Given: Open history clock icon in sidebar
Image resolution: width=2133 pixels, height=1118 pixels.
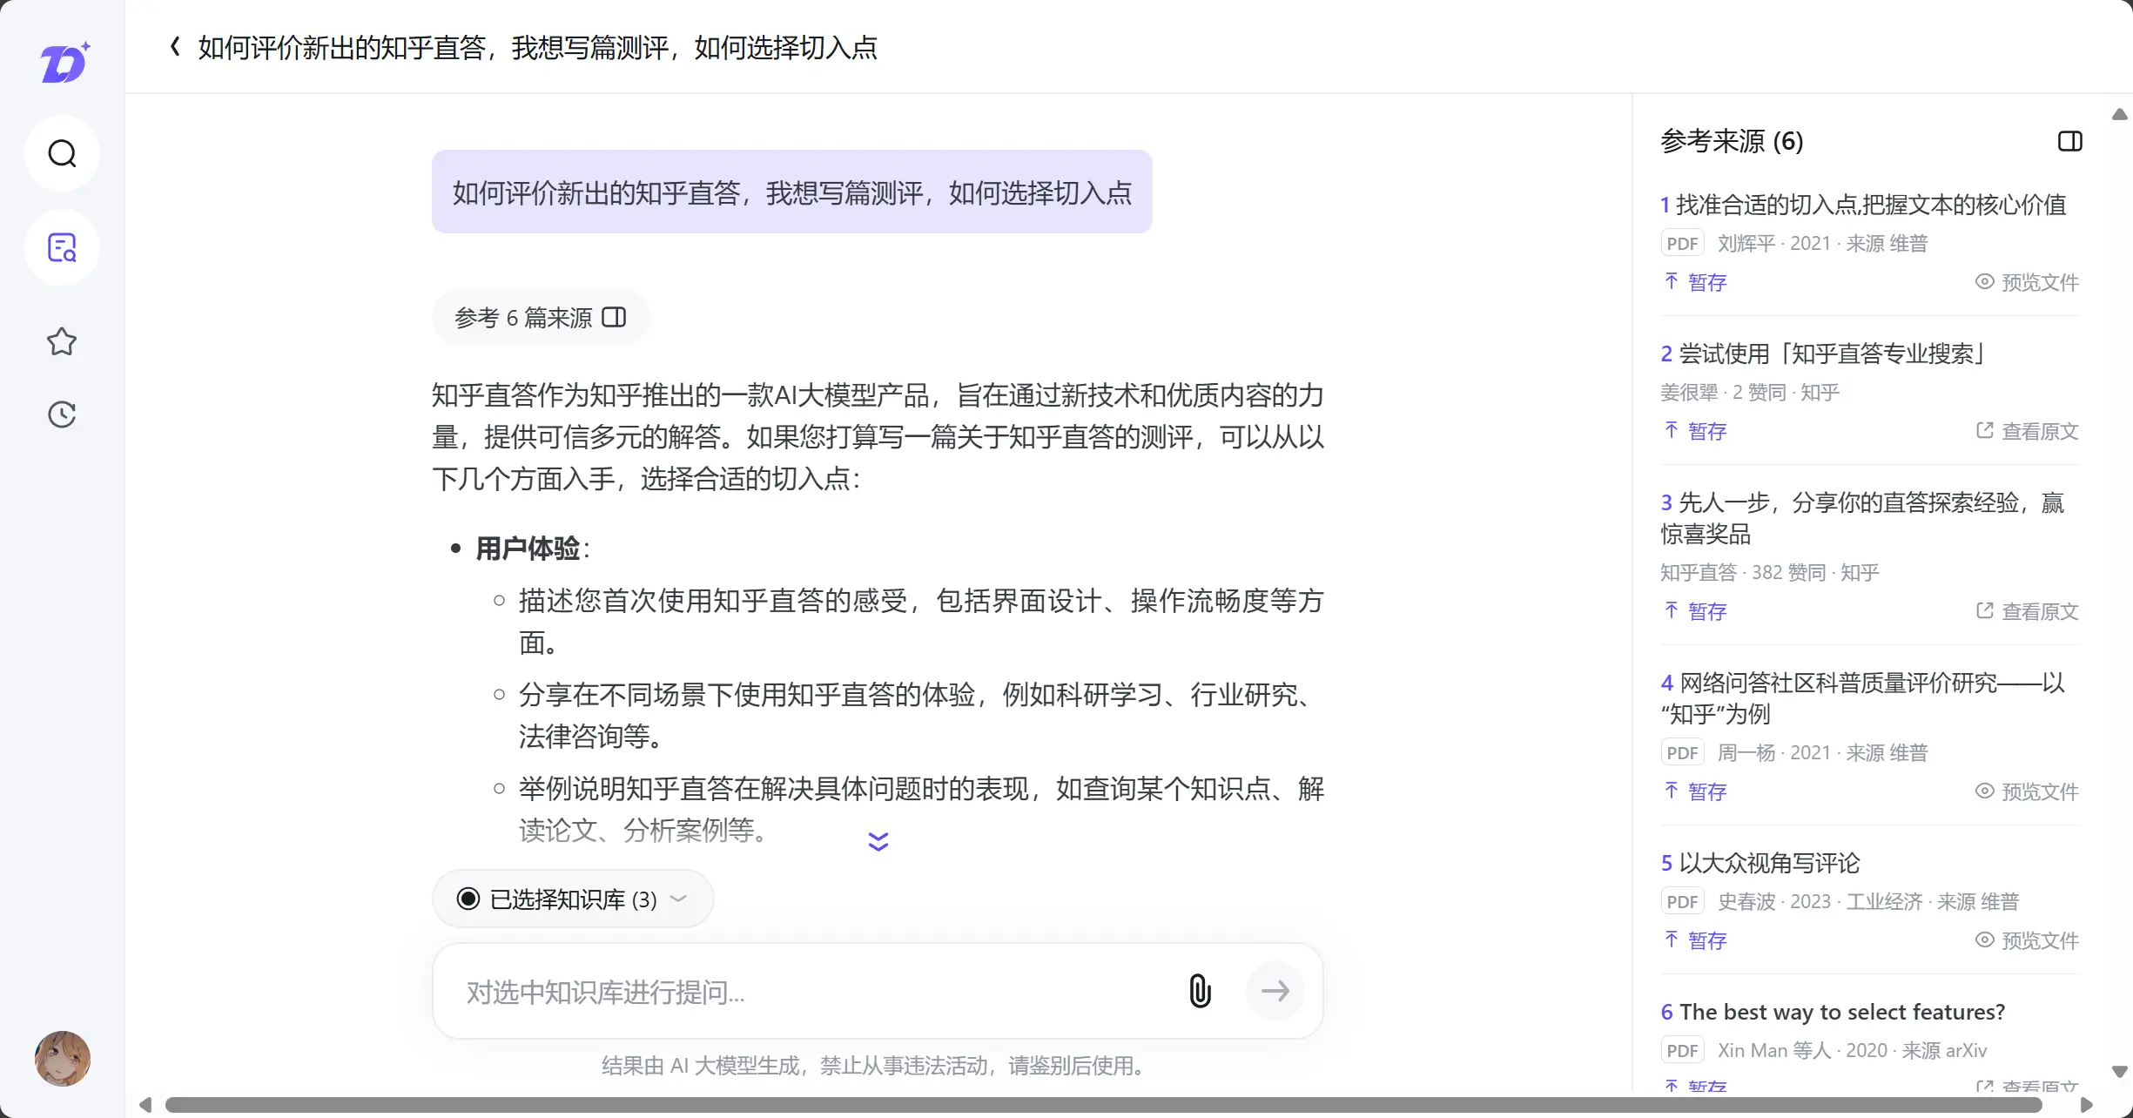Looking at the screenshot, I should tap(62, 414).
